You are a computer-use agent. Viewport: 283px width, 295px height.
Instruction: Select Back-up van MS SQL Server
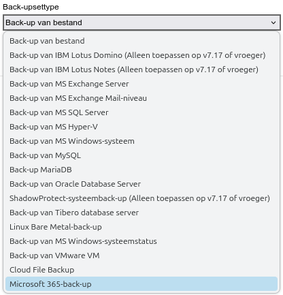(x=141, y=112)
